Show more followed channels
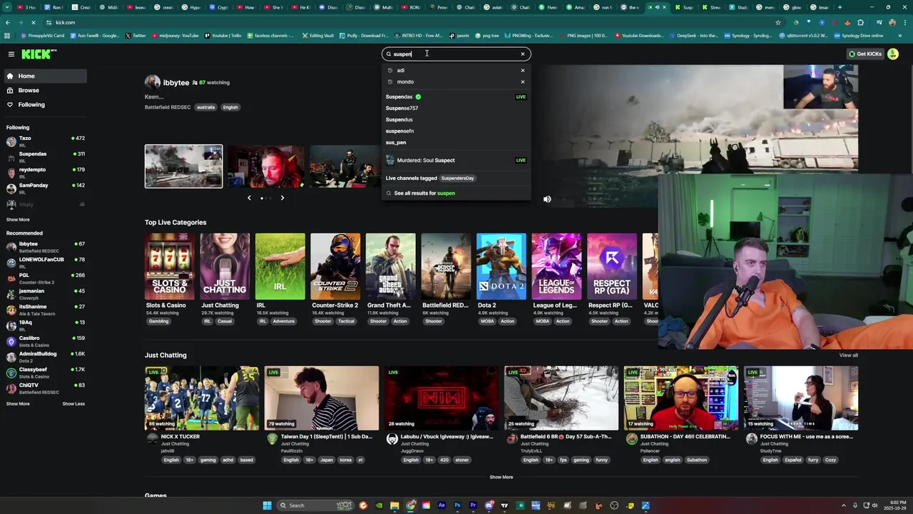 point(18,219)
